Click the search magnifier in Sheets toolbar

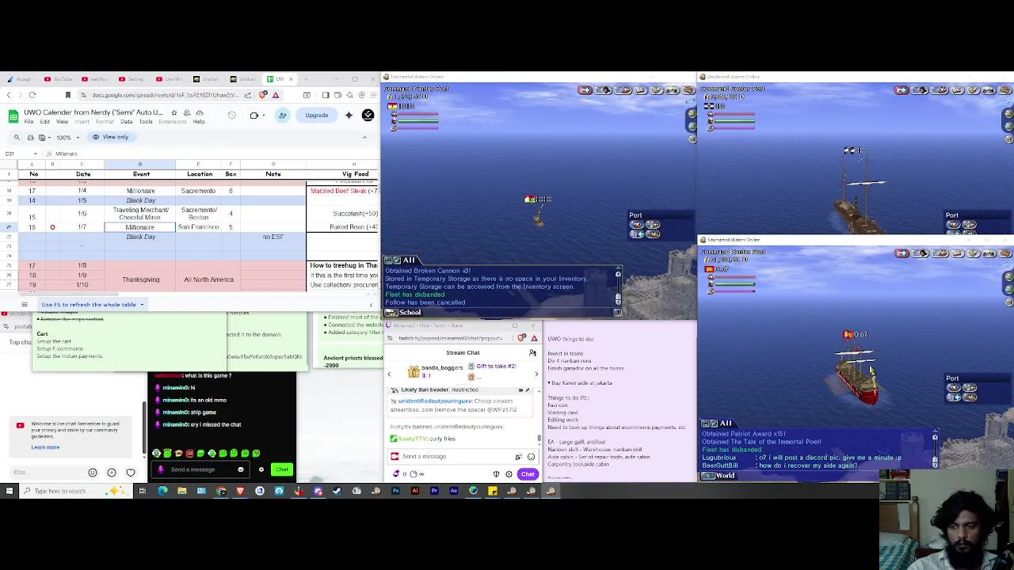[x=18, y=137]
